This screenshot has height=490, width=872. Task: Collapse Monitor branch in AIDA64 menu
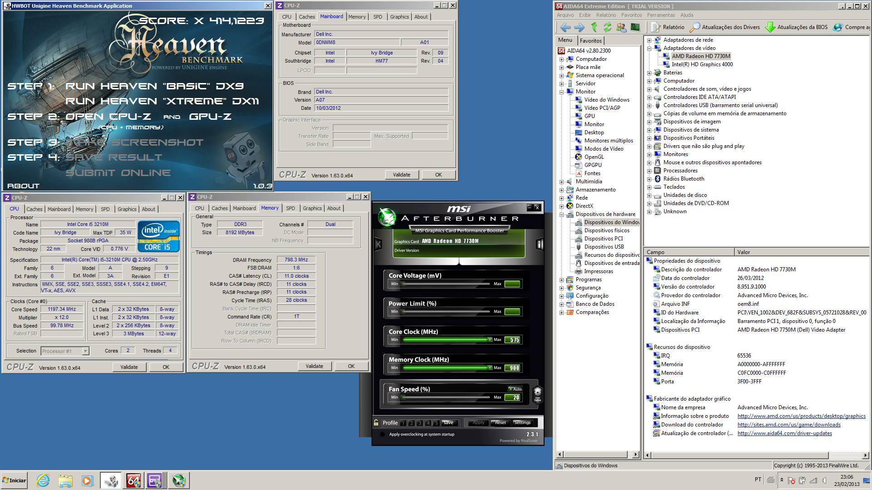coord(562,92)
